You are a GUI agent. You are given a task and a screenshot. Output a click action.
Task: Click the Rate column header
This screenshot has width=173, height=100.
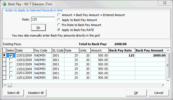[x=72, y=50]
